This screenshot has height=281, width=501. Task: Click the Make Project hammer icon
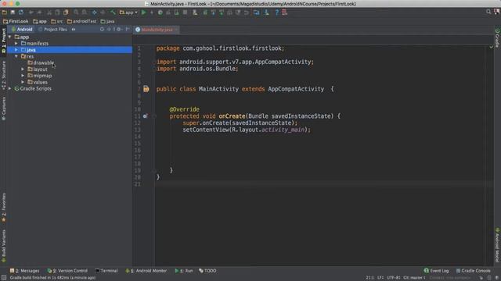pyautogui.click(x=113, y=12)
